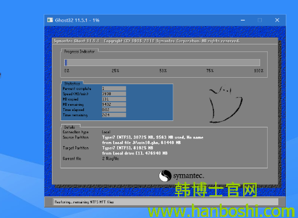Click the Time remaining value '2:24'

click(x=114, y=115)
